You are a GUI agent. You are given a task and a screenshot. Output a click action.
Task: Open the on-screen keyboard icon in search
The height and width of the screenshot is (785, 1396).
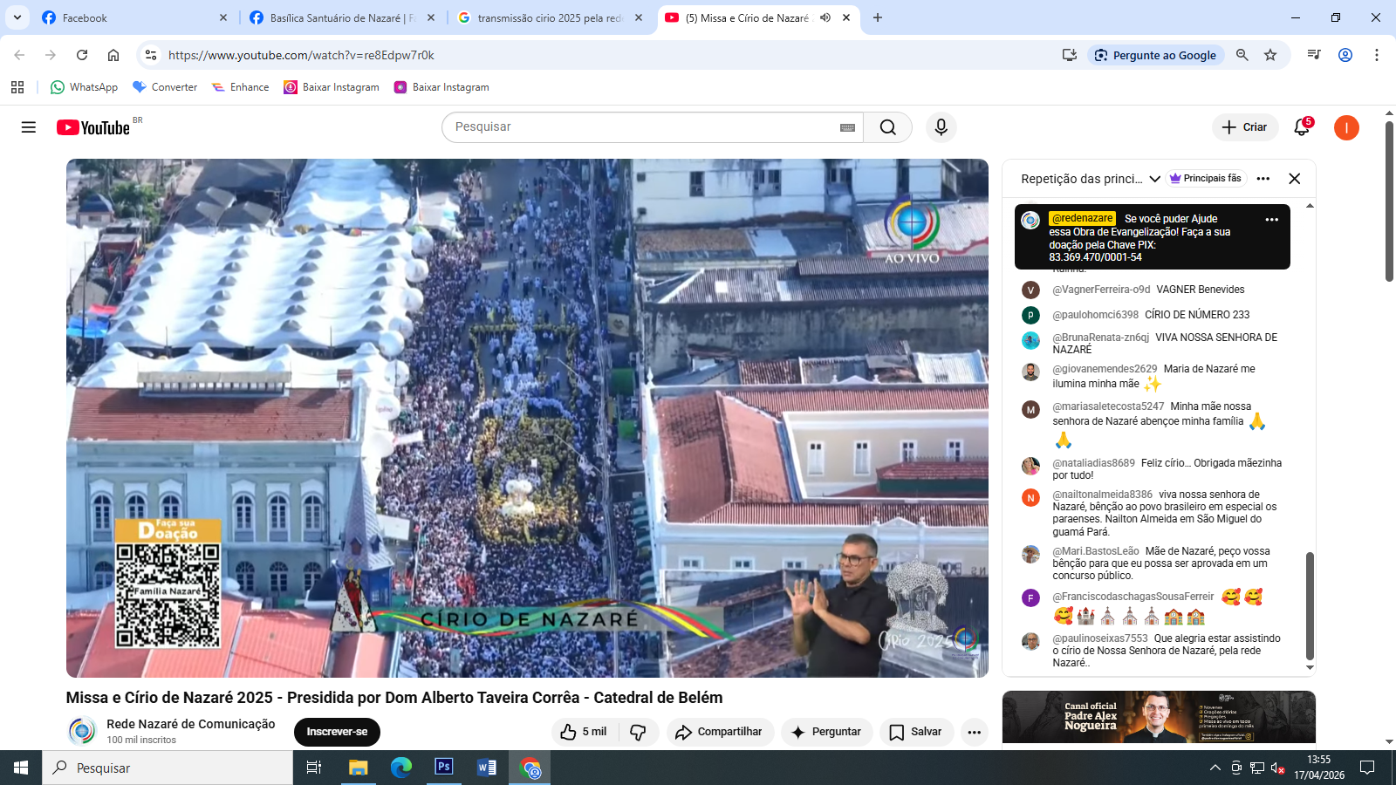847,127
